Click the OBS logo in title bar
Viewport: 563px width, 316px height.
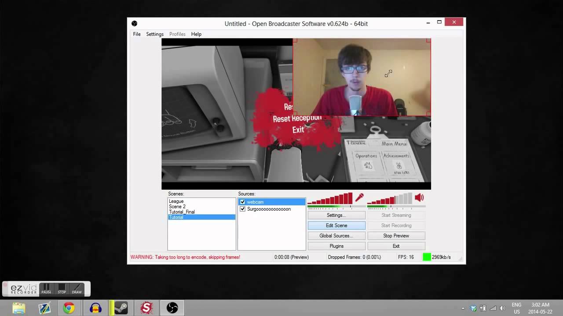pos(135,23)
